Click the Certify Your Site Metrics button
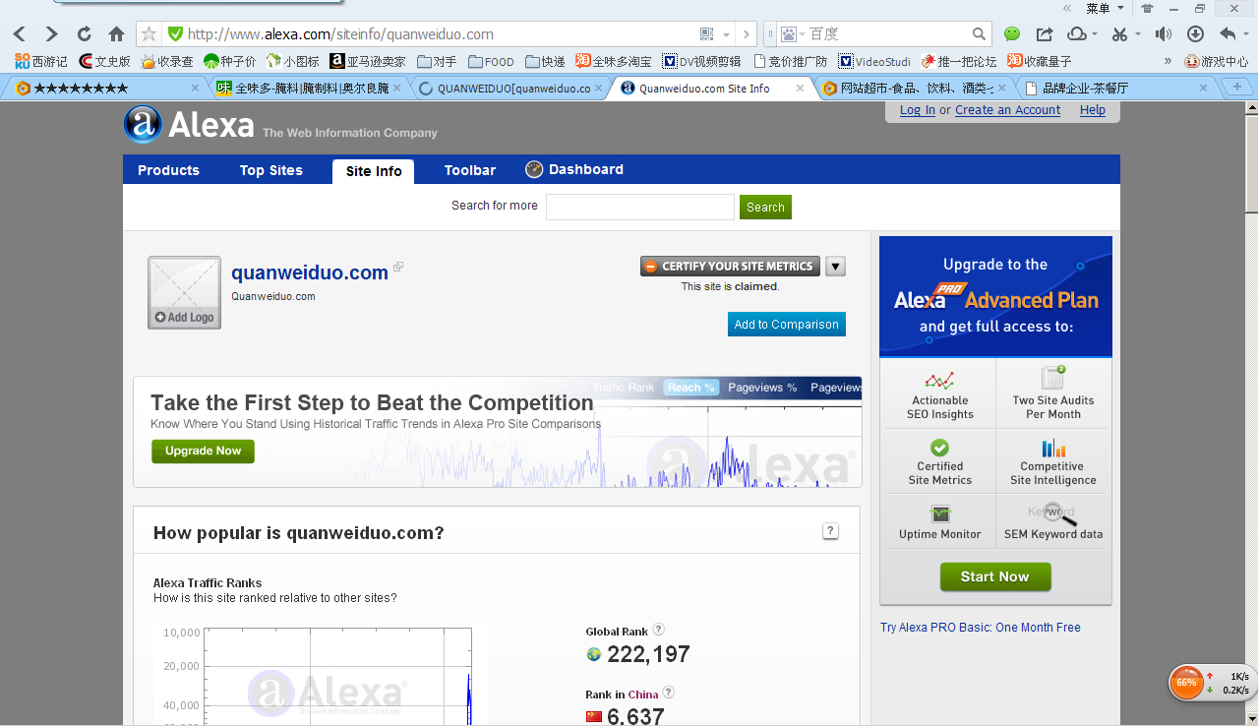 [730, 266]
